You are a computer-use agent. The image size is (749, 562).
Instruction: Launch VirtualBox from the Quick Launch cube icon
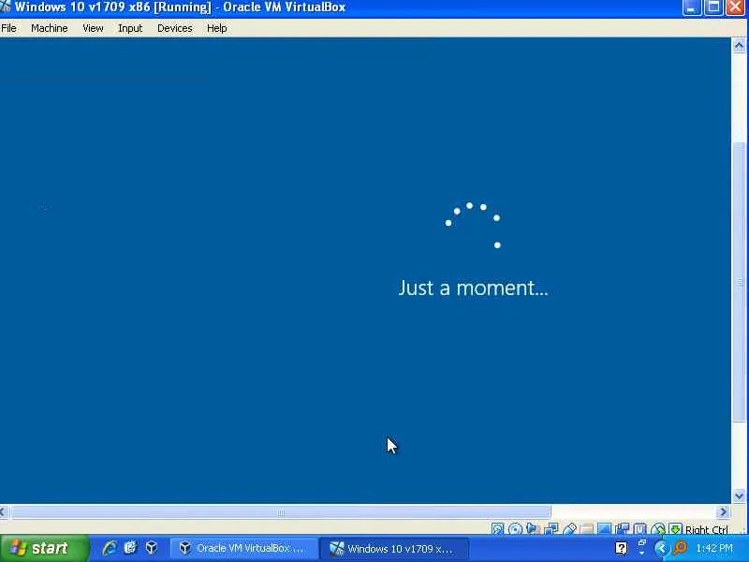[x=152, y=548]
